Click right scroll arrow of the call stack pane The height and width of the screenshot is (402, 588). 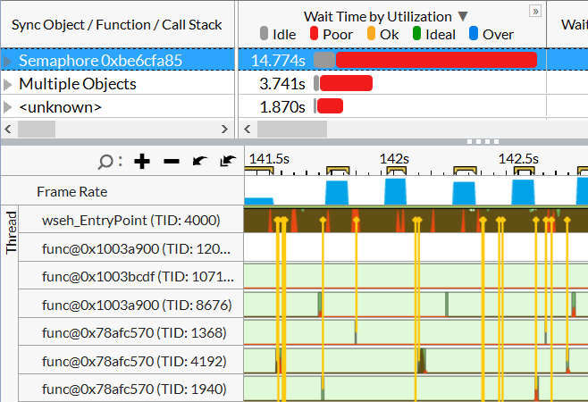[x=224, y=129]
